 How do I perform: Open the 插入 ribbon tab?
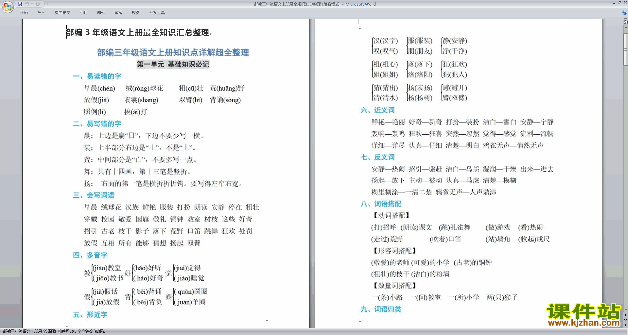click(41, 12)
